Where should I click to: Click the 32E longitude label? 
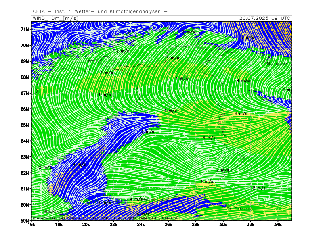point(250,225)
